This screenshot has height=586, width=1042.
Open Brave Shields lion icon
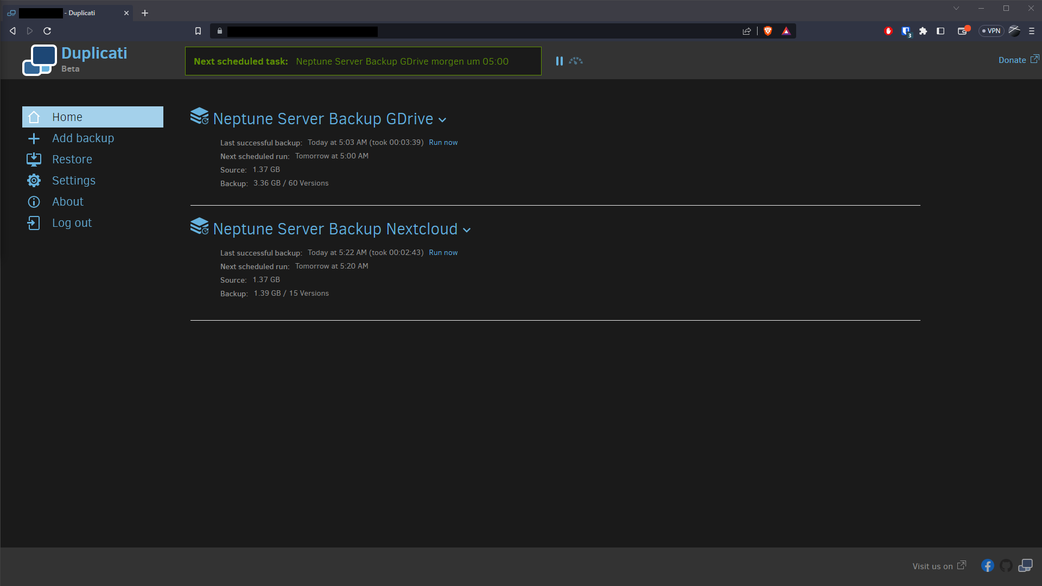click(x=767, y=31)
